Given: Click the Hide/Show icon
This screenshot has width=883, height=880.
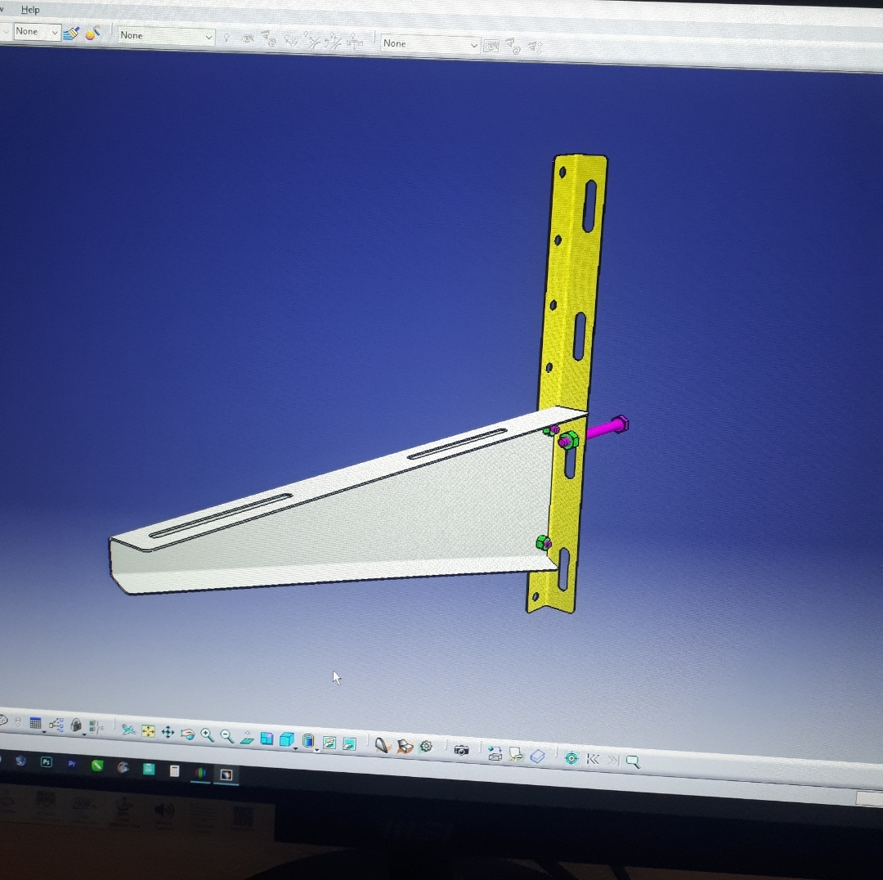Looking at the screenshot, I should pos(329,743).
